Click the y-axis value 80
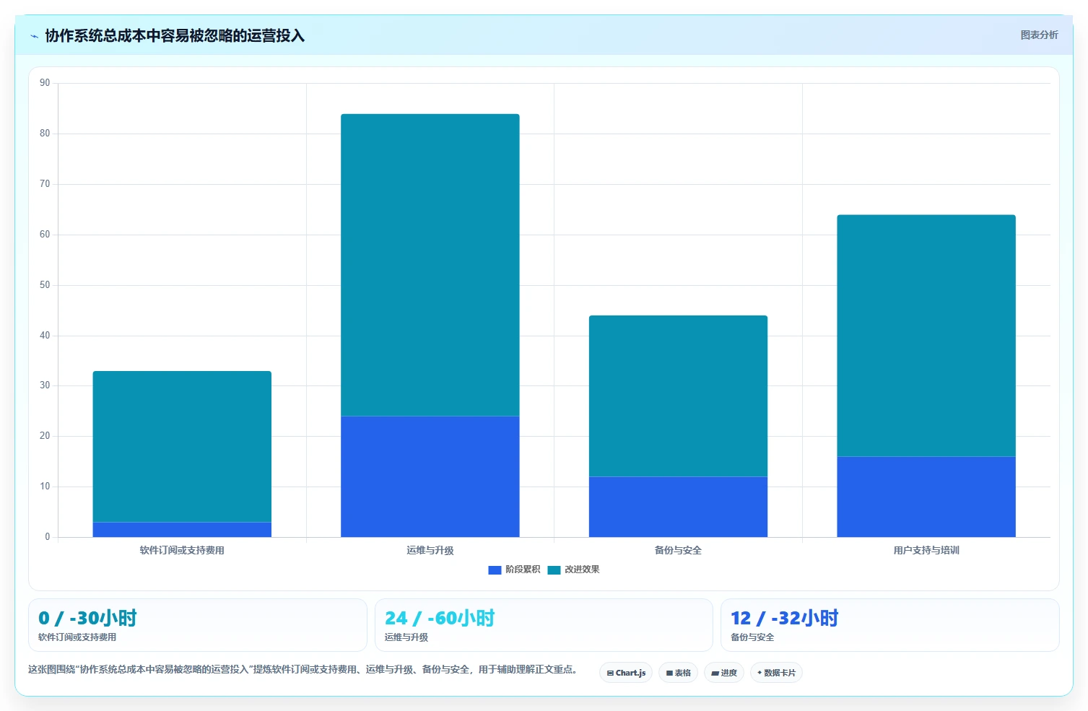The height and width of the screenshot is (711, 1088). (x=45, y=134)
